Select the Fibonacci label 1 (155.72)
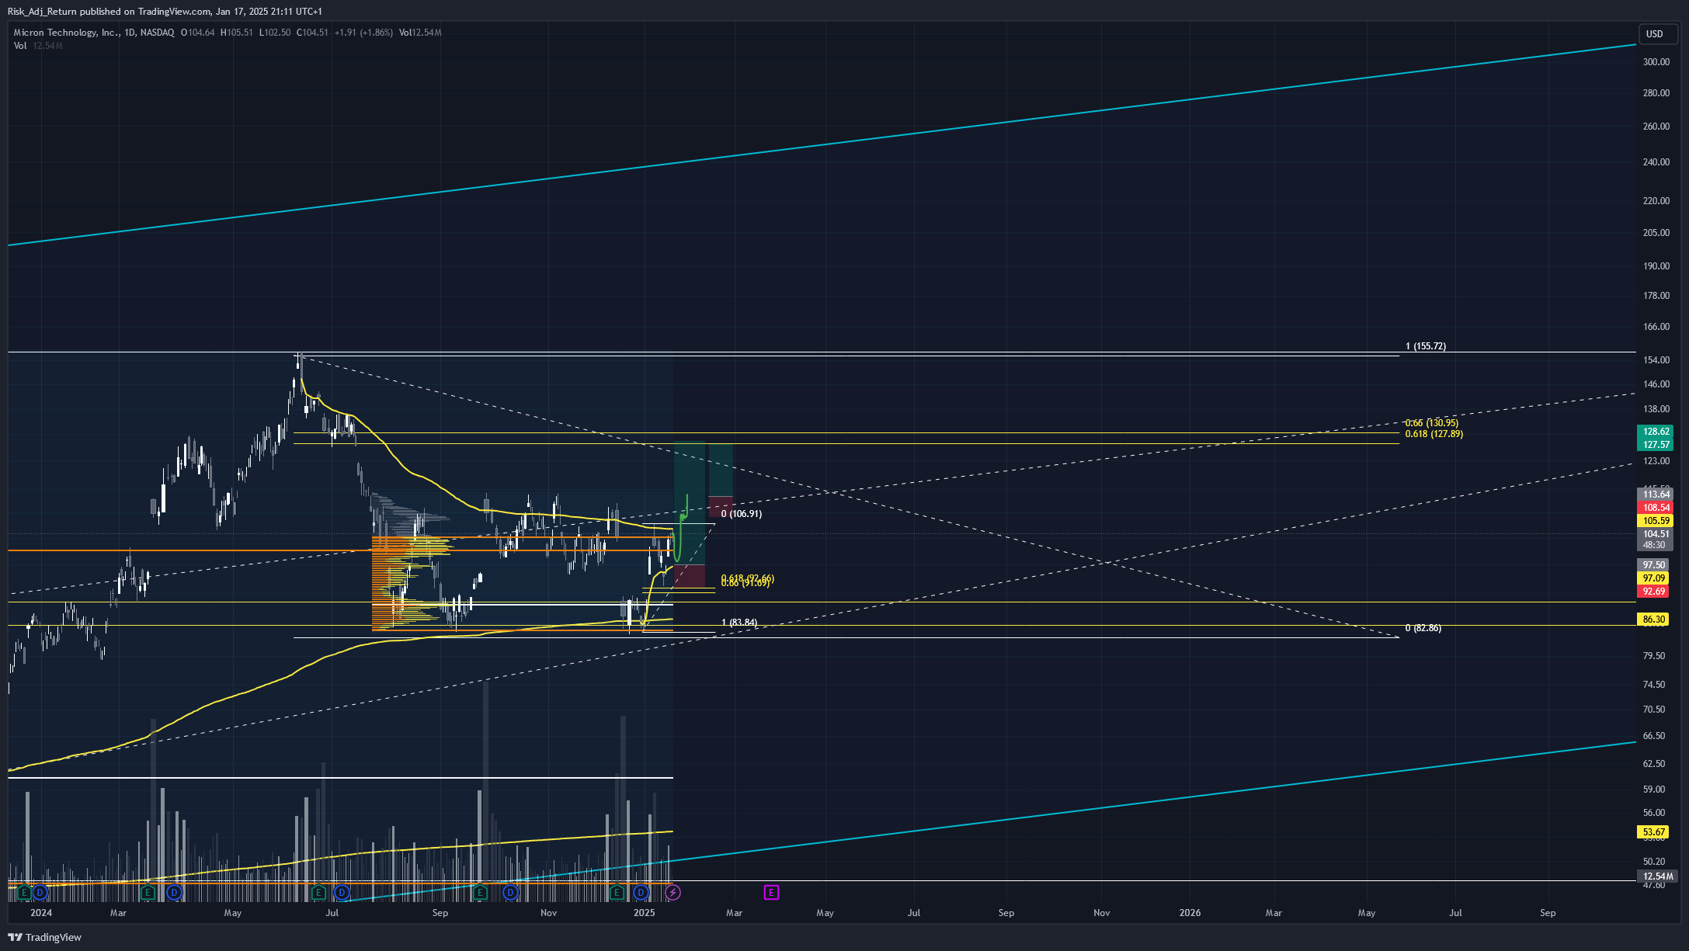 coord(1426,346)
